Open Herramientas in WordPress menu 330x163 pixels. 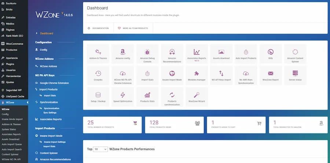pyautogui.click(x=14, y=76)
